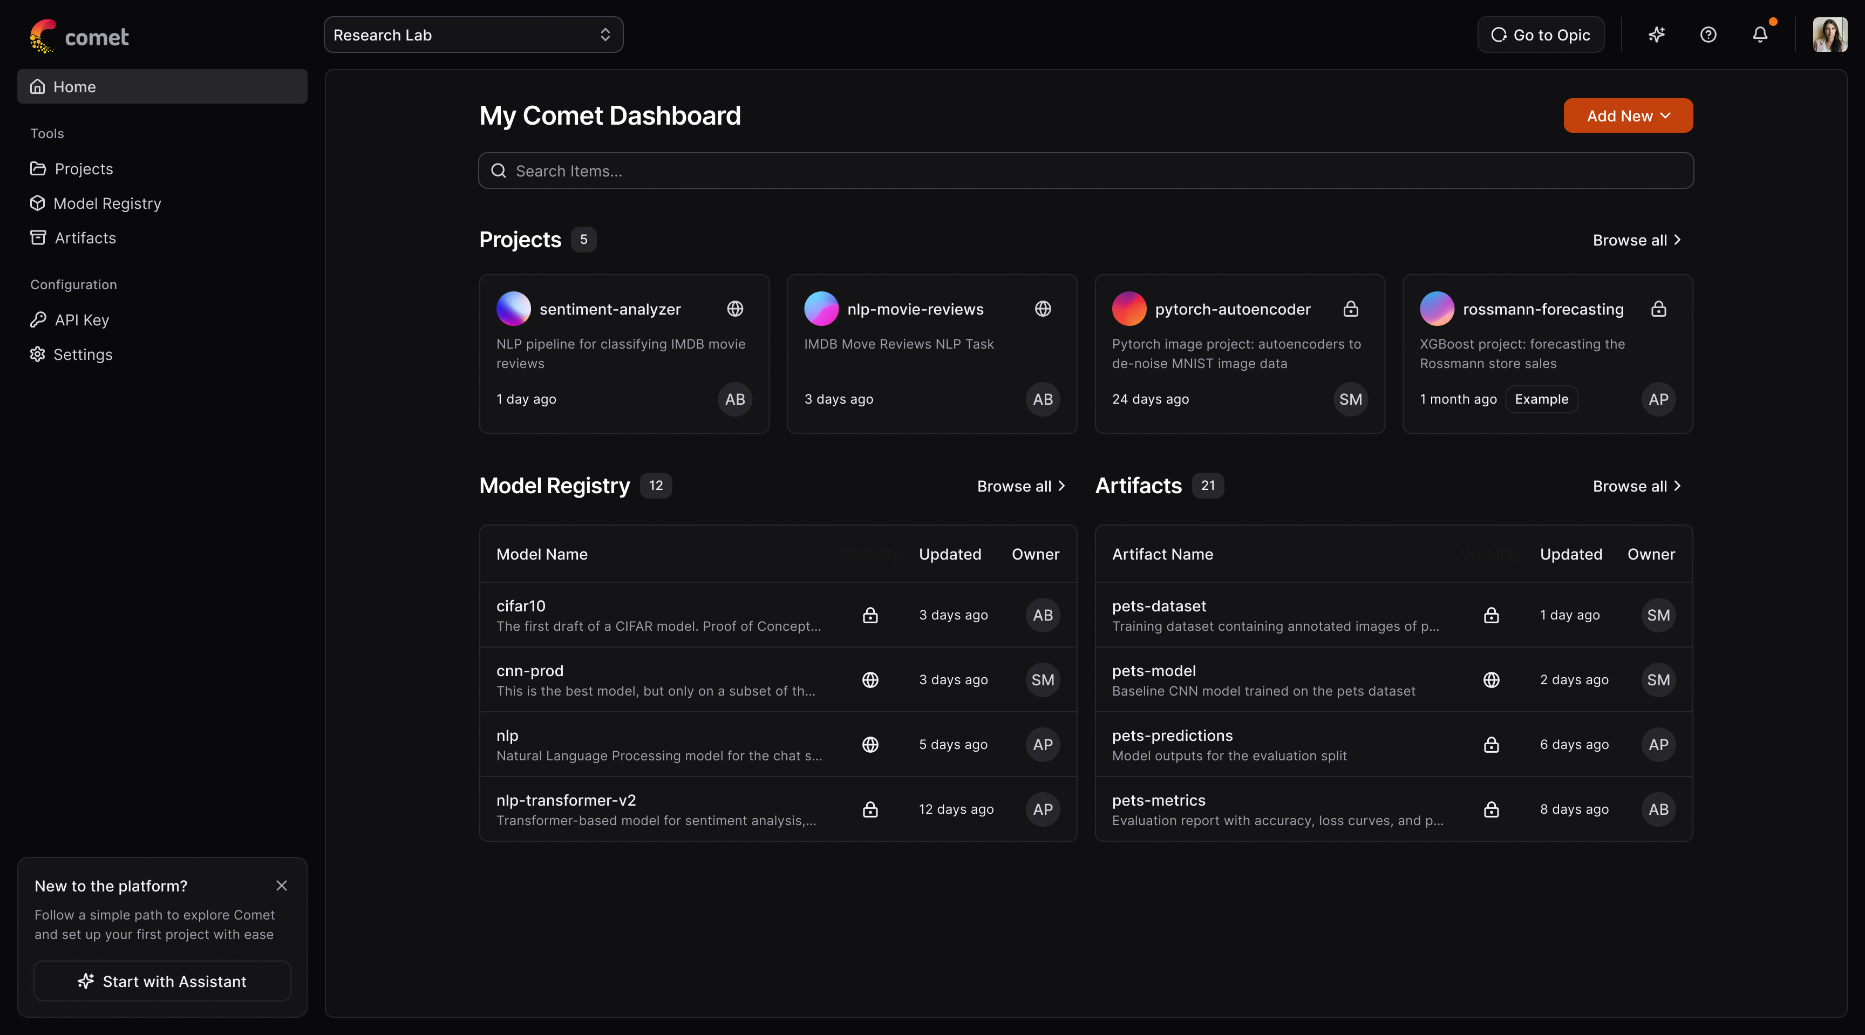This screenshot has width=1865, height=1035.
Task: Click the Comet logo
Action: click(79, 36)
